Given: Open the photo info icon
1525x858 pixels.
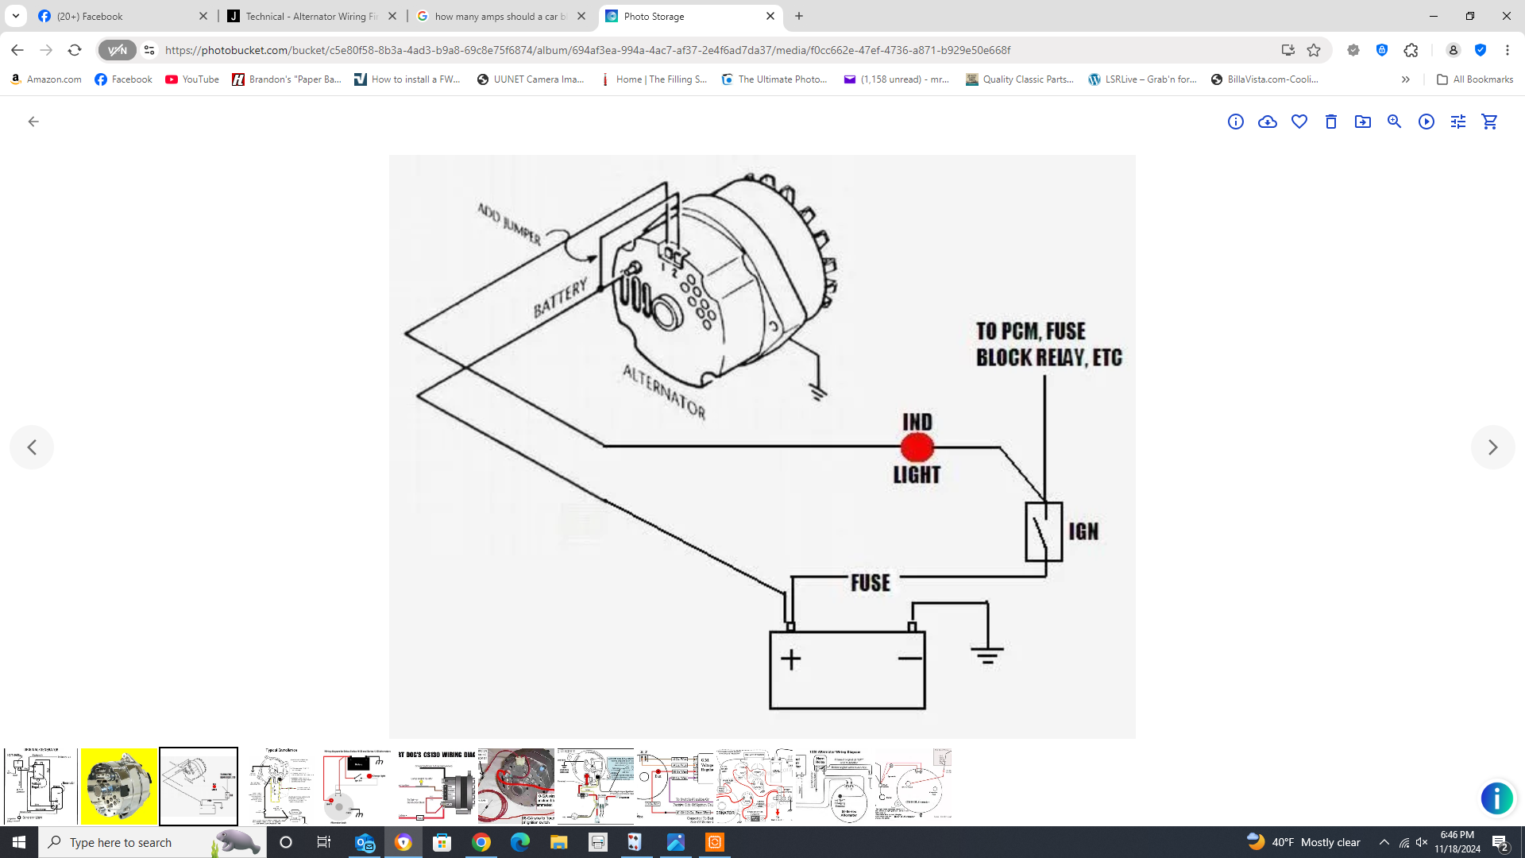Looking at the screenshot, I should (x=1236, y=122).
